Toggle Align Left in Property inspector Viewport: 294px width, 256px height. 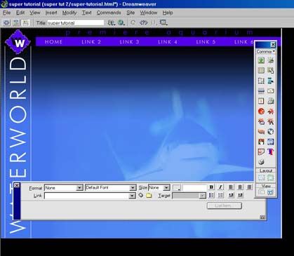[x=231, y=187]
